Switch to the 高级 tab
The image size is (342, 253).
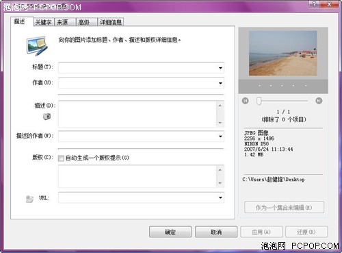pos(87,22)
